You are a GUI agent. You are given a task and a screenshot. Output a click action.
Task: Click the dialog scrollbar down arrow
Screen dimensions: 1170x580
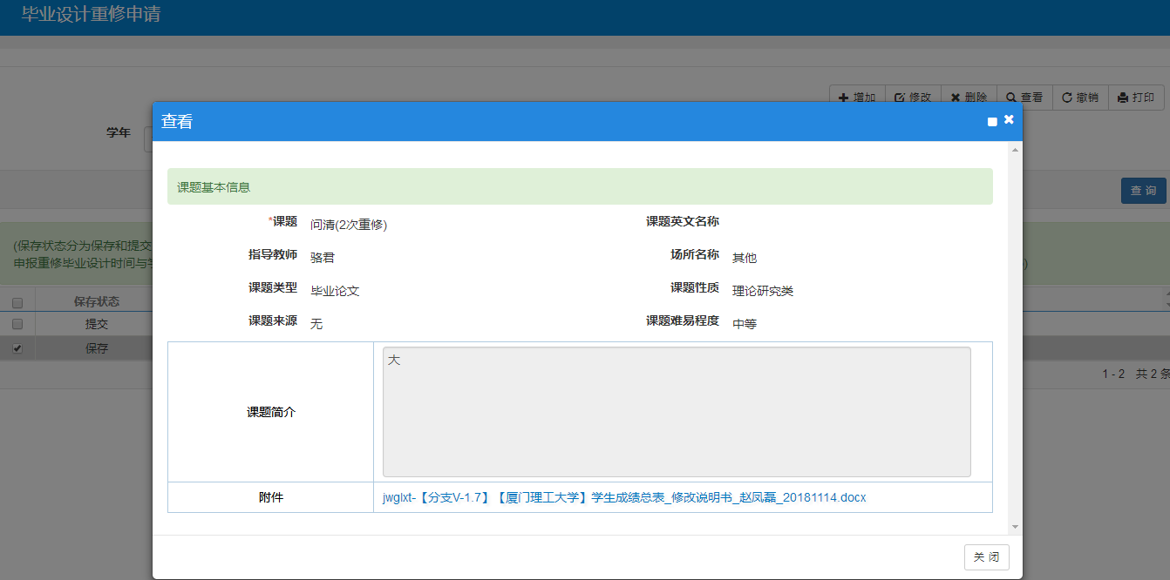click(x=1014, y=527)
